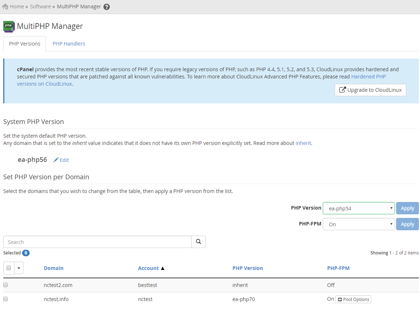Screen dimensions: 420x309
Task: Click the search magnifier button
Action: (x=198, y=242)
